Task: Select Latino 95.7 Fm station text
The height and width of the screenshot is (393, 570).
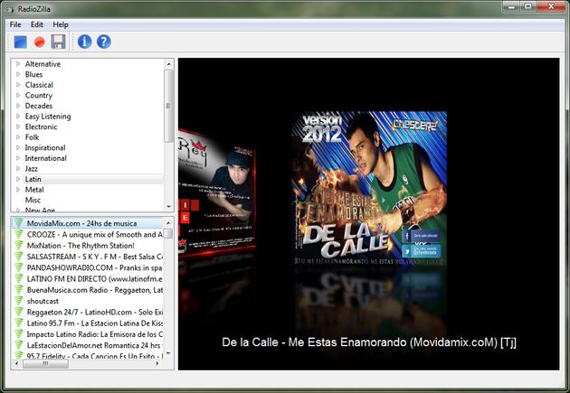Action: 94,323
